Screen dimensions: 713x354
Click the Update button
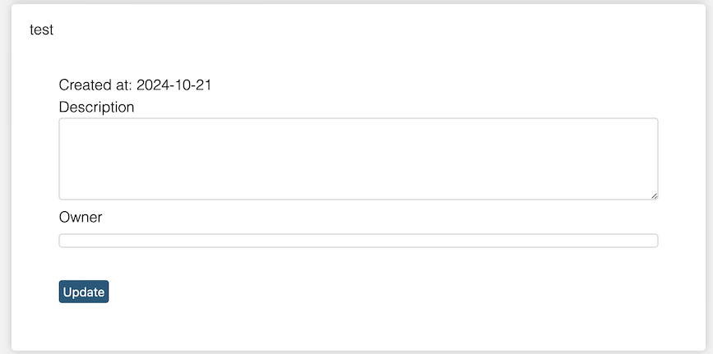pyautogui.click(x=84, y=292)
